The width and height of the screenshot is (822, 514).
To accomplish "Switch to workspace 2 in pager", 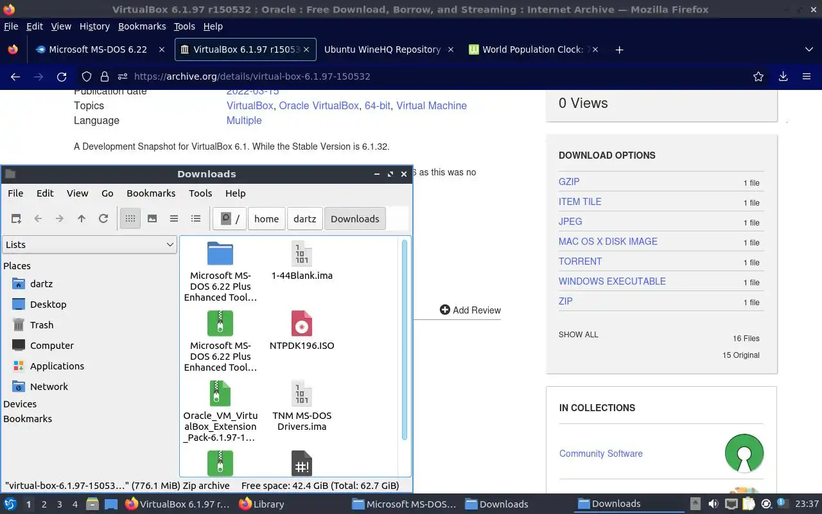I will (44, 504).
